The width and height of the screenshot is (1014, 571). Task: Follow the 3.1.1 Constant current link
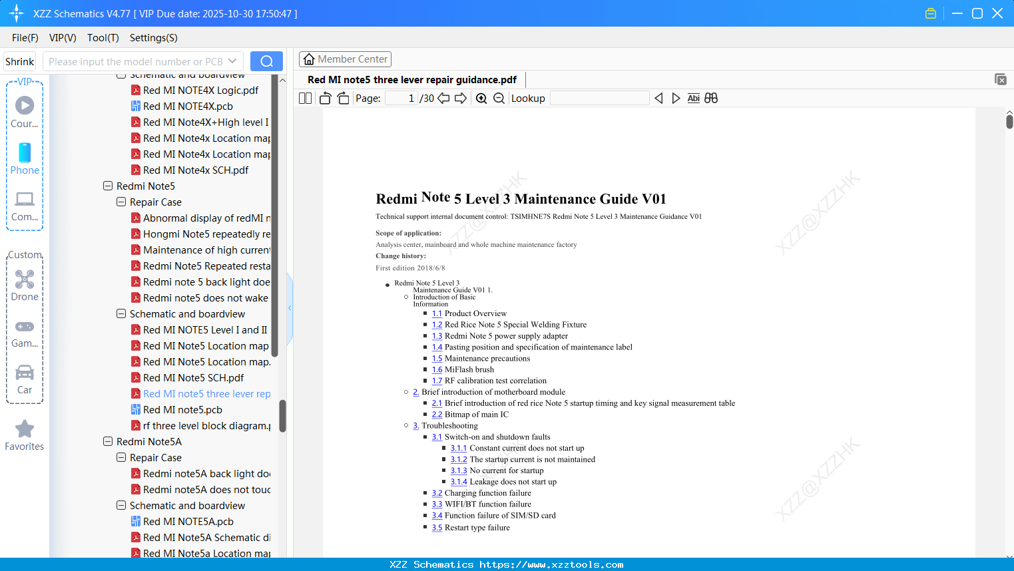[x=459, y=449]
